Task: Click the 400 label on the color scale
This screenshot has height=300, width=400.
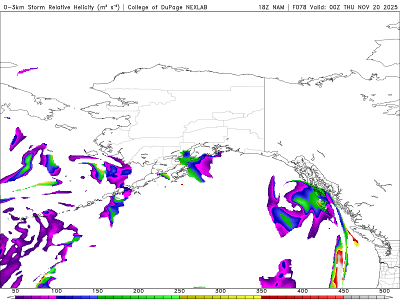Action: tap(302, 291)
